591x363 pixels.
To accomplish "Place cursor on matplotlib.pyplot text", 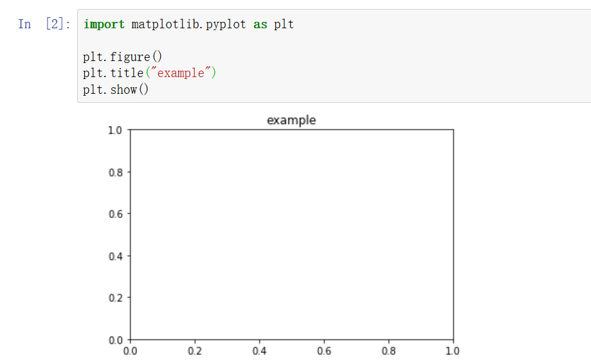I will pyautogui.click(x=188, y=24).
